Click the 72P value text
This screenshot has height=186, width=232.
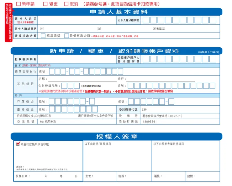click(144, 110)
